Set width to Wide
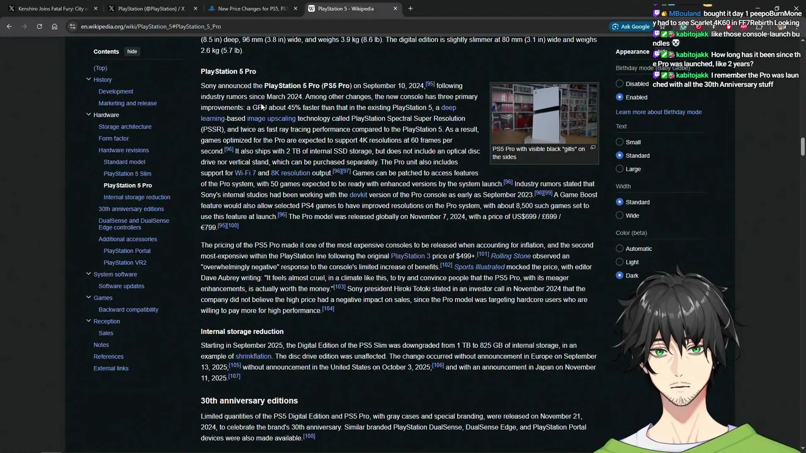This screenshot has width=806, height=453. click(x=620, y=215)
